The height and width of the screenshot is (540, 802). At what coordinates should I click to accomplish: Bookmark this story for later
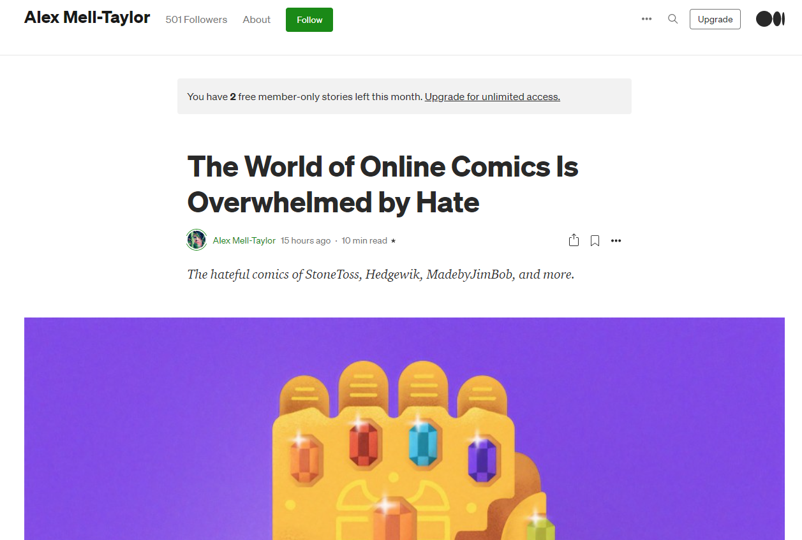(595, 241)
